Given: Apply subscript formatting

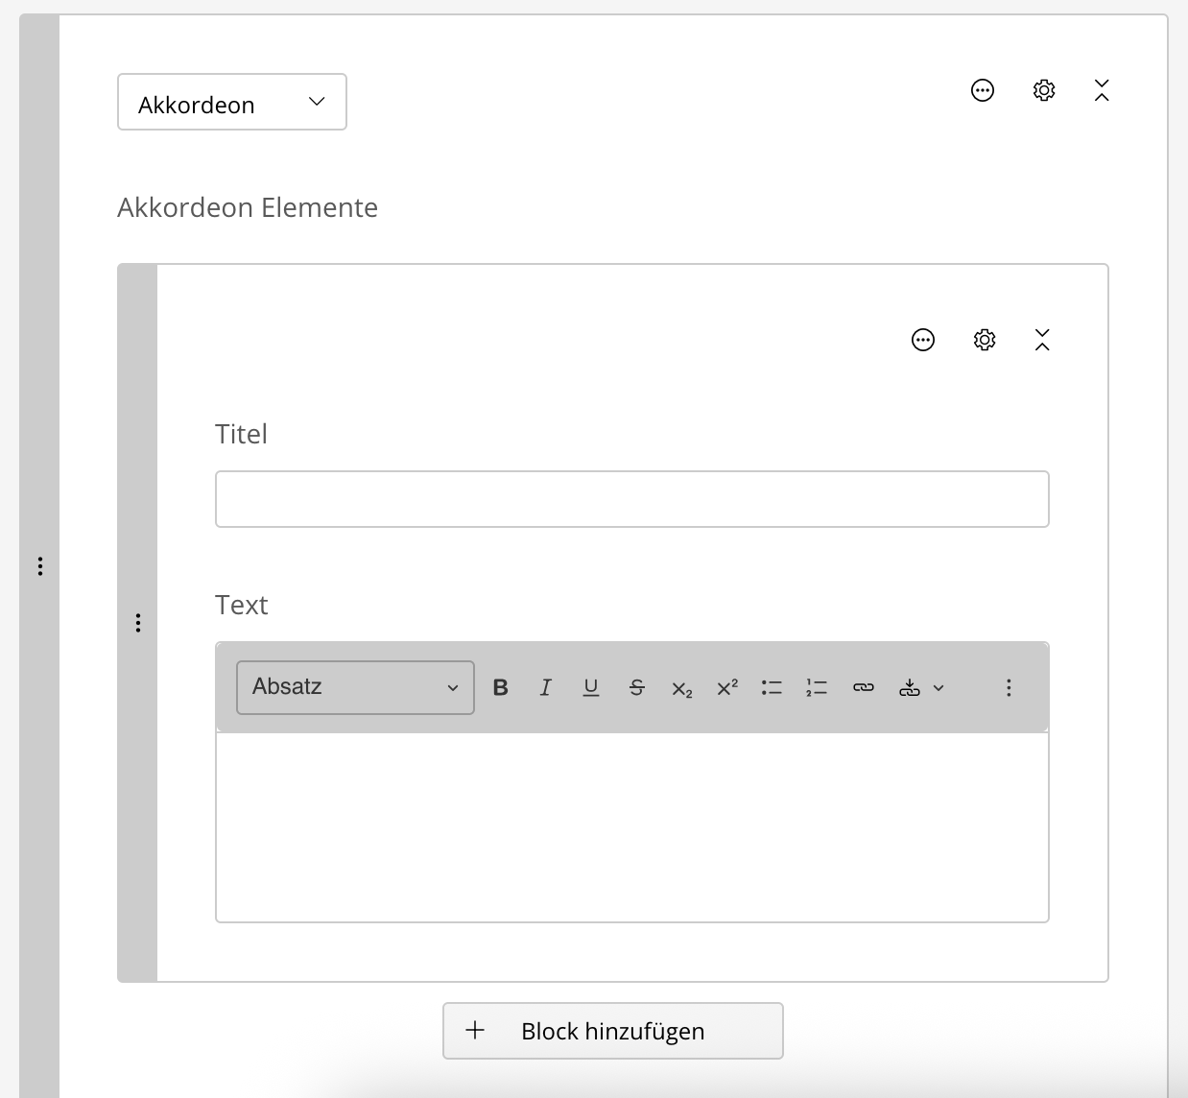Looking at the screenshot, I should pyautogui.click(x=681, y=688).
